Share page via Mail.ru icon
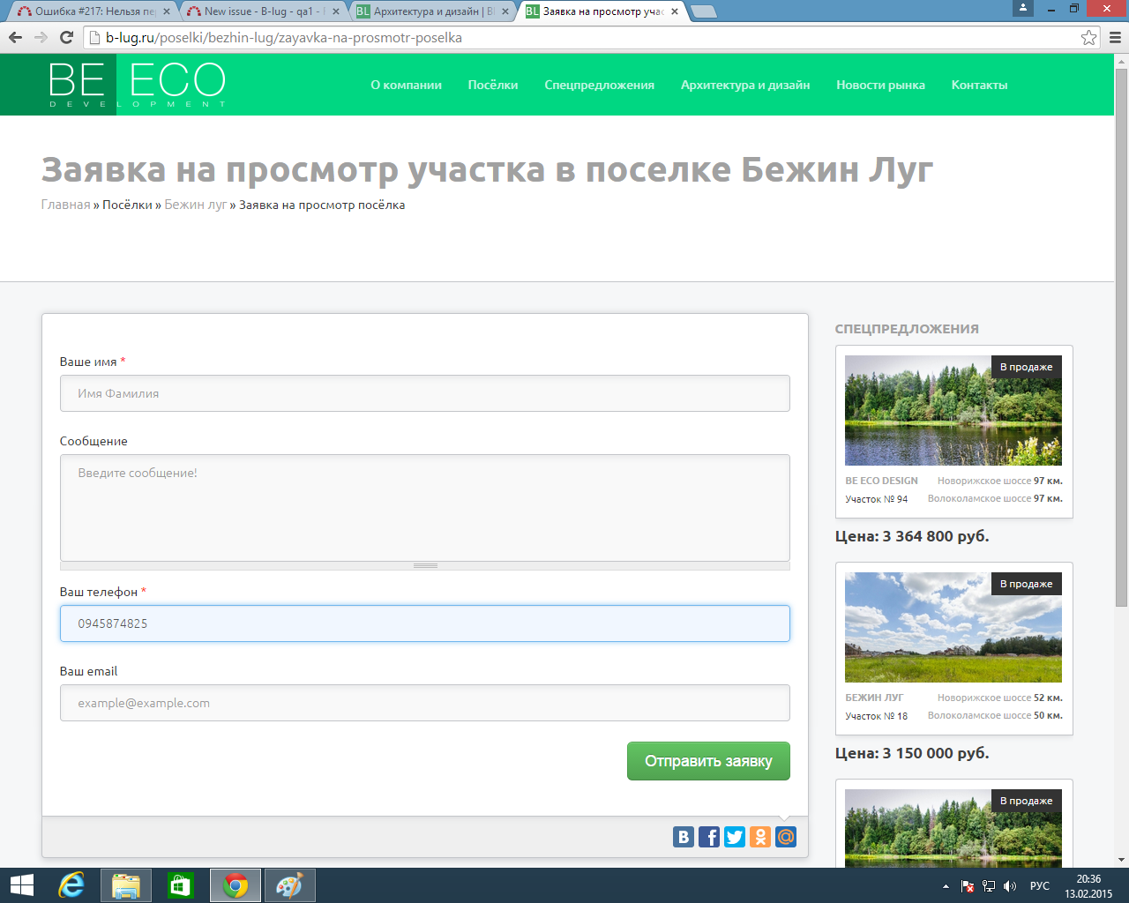This screenshot has height=903, width=1129. (x=786, y=837)
